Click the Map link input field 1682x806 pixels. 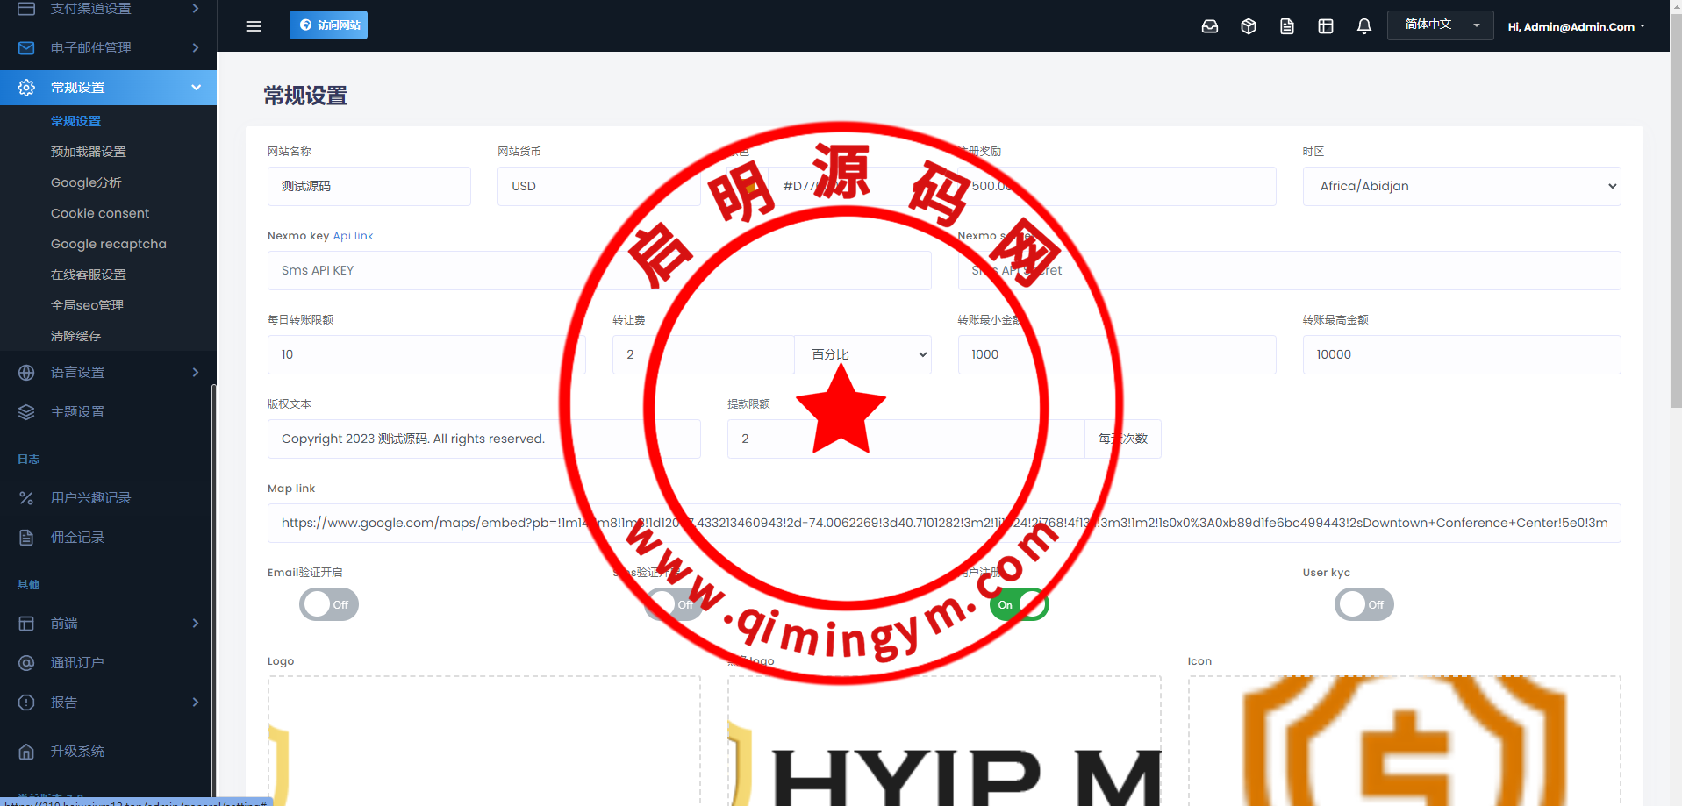[x=943, y=523]
